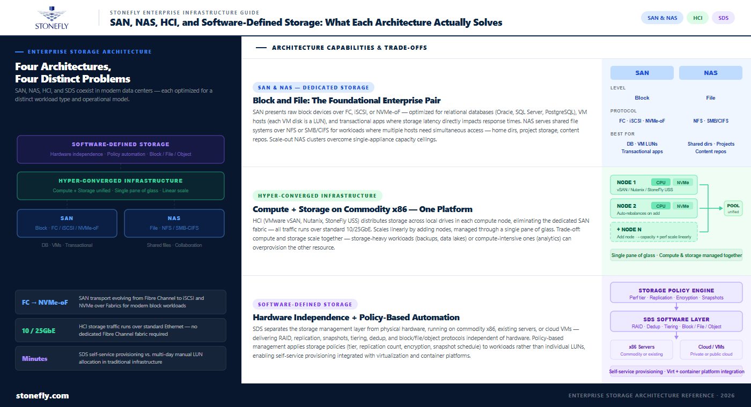
Task: Click the NAS file box in left diagram
Action: (174, 223)
